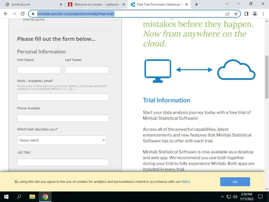The image size is (269, 202).
Task: Click the Job Title input field
Action: (63, 162)
